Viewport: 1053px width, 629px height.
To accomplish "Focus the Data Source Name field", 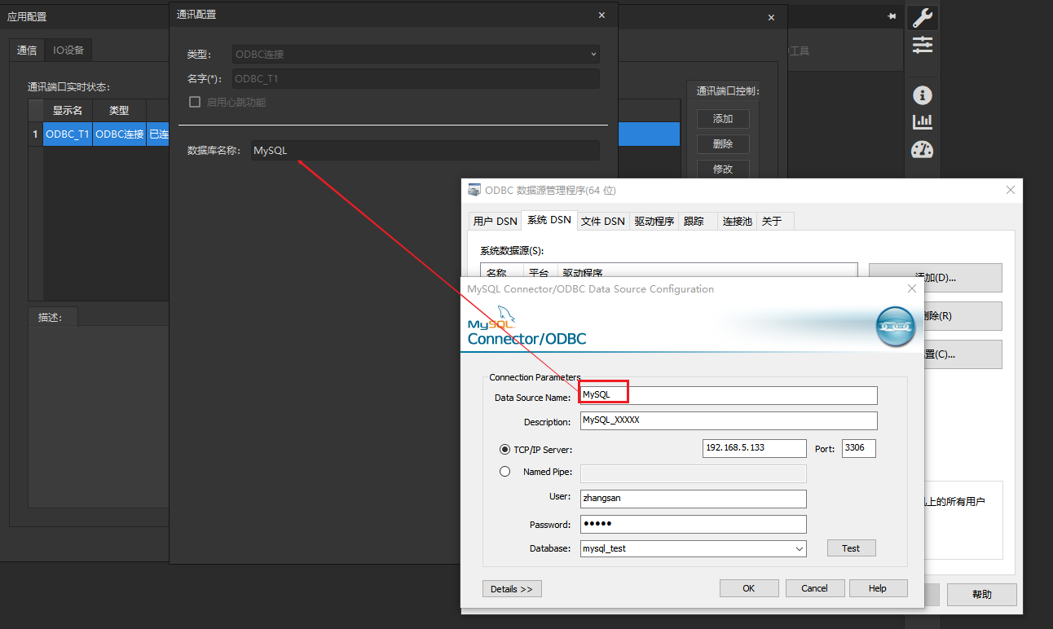I will point(729,395).
